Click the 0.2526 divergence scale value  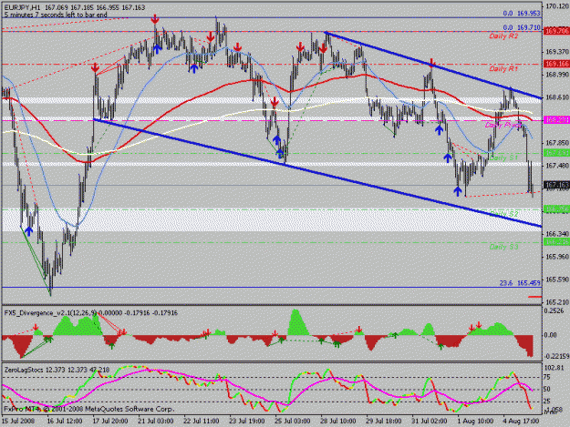coord(554,310)
